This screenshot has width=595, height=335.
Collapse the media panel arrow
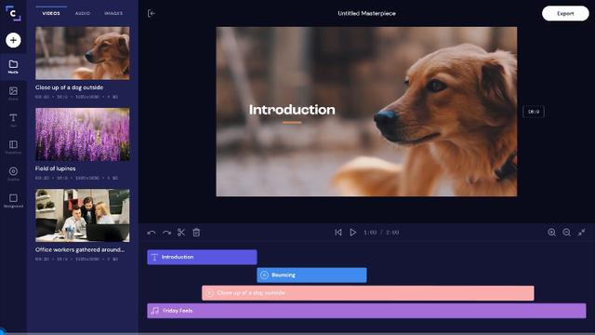click(151, 14)
